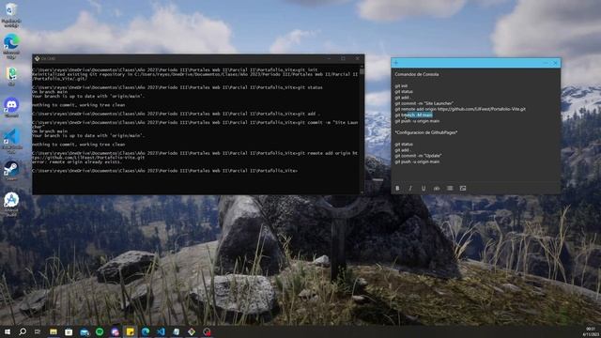Select the Git desktop shortcut

[11, 77]
